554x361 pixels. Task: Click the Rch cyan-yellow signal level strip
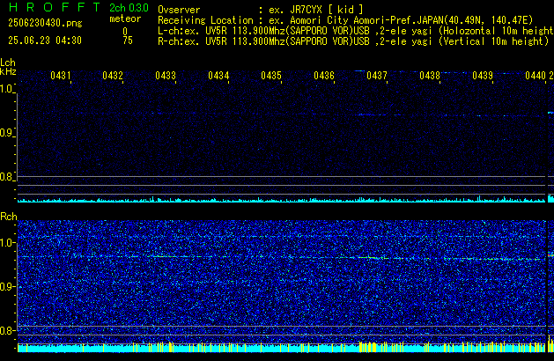(282, 347)
